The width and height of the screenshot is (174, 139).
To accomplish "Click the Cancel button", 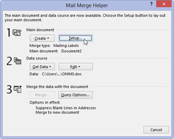I will 156,130.
